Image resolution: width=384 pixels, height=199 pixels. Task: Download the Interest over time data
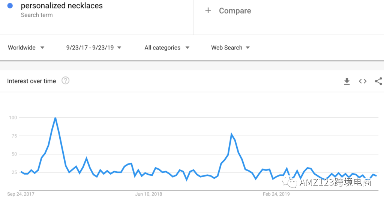click(x=347, y=81)
